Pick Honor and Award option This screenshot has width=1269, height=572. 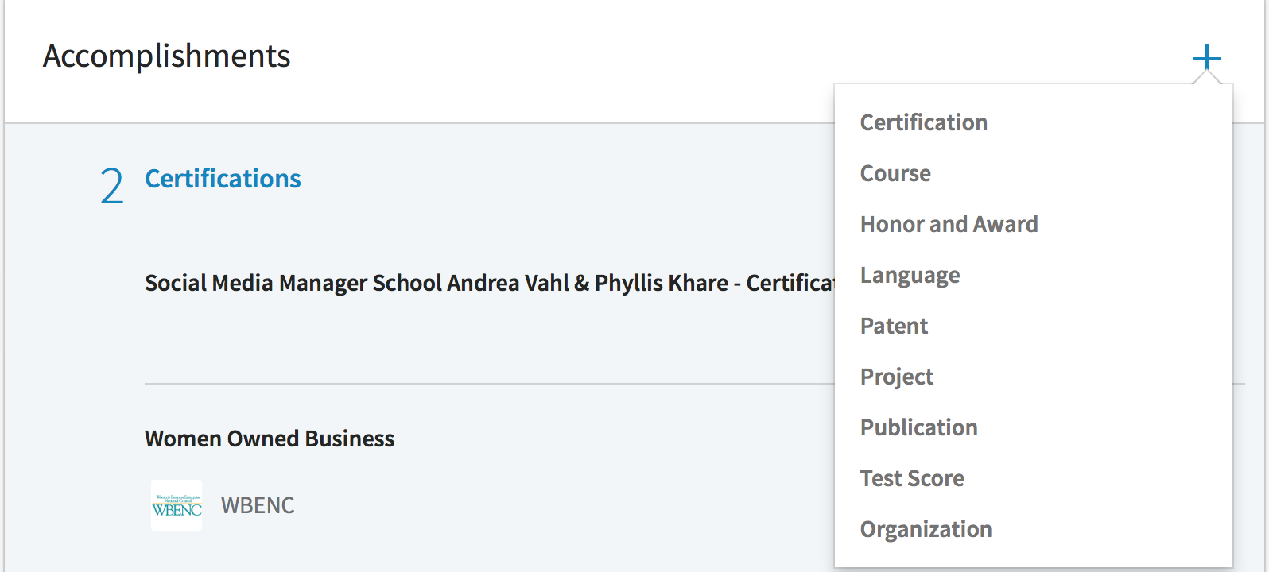(x=949, y=224)
